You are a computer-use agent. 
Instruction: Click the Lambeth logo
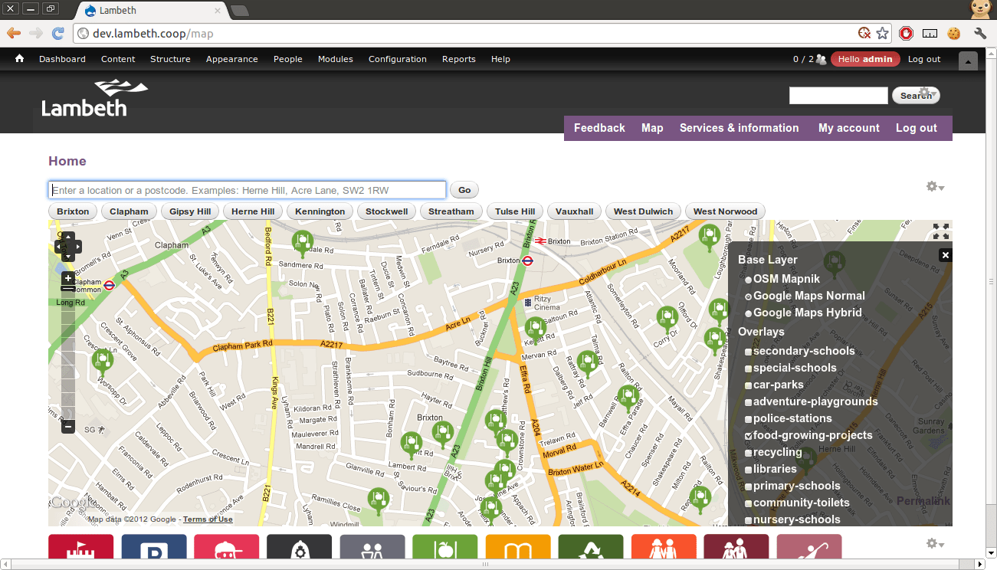pos(95,98)
